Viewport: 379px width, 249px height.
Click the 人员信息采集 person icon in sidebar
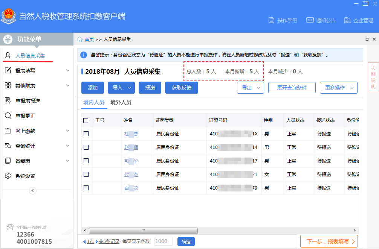8,56
